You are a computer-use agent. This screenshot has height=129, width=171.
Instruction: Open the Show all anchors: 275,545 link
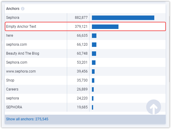coord(27,119)
